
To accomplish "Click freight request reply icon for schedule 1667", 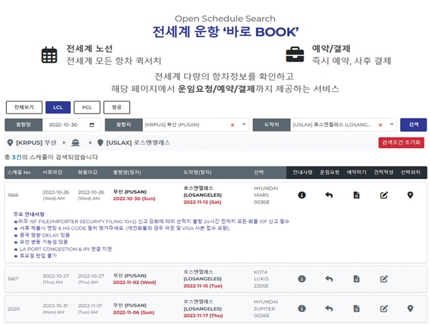I will 329,279.
